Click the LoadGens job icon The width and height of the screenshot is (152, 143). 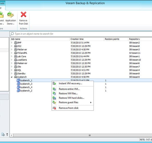pyautogui.click(x=16, y=60)
